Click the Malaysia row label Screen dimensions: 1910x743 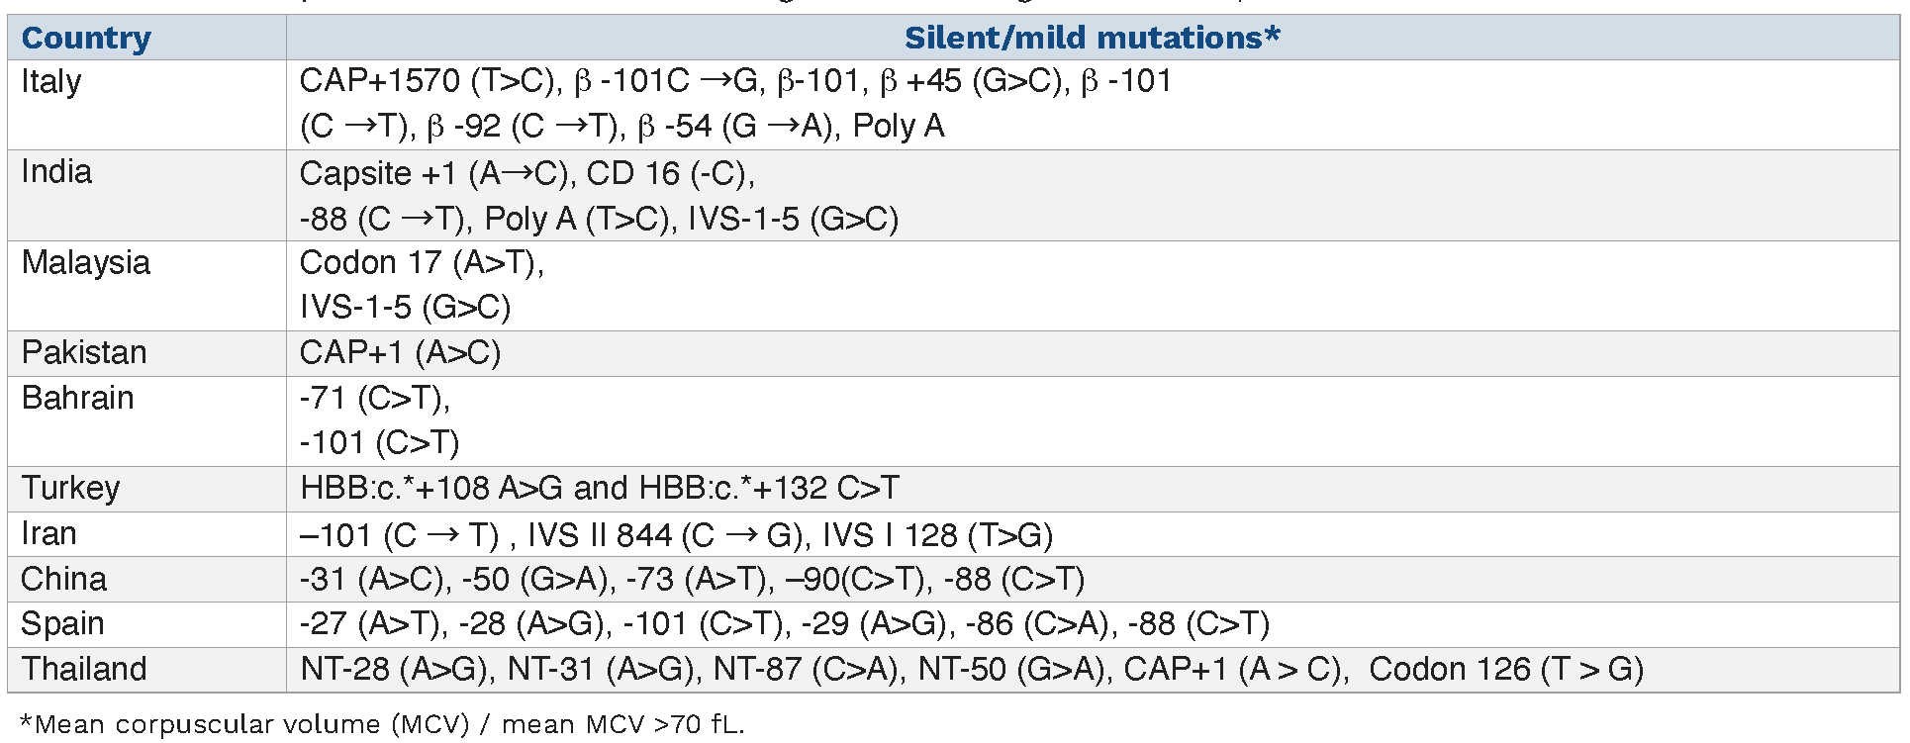(x=86, y=263)
